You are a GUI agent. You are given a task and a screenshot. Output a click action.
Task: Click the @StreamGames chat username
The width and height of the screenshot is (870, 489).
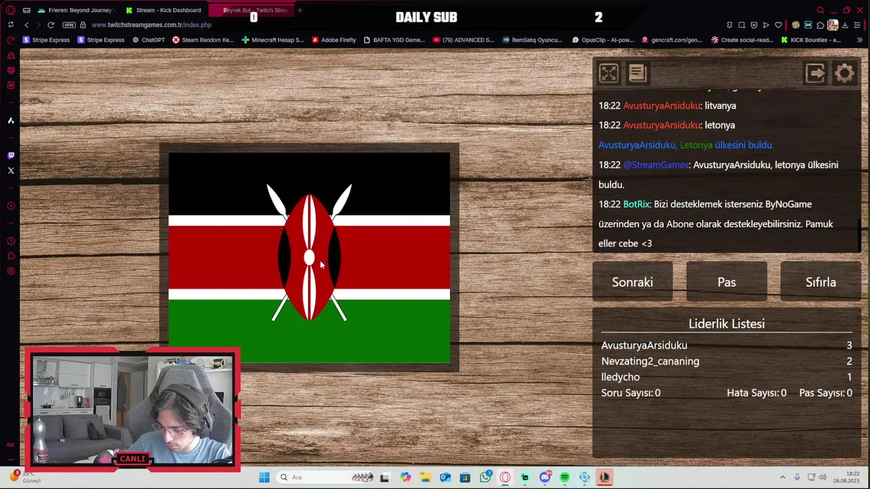click(656, 165)
